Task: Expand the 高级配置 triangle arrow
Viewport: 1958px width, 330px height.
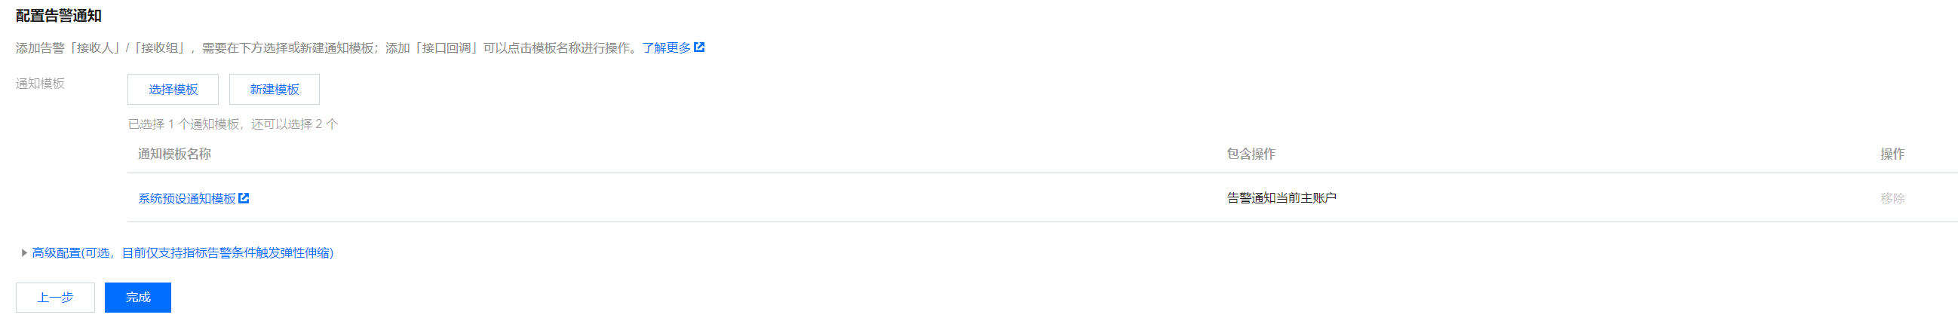Action: click(23, 253)
